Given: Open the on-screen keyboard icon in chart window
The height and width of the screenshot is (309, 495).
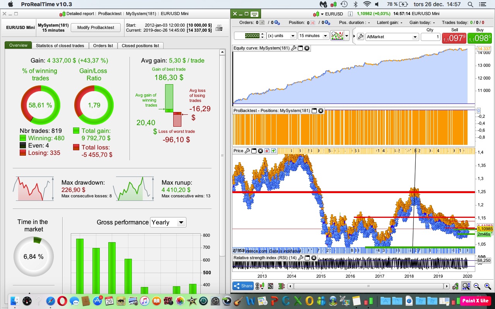Looking at the screenshot, I should [254, 14].
